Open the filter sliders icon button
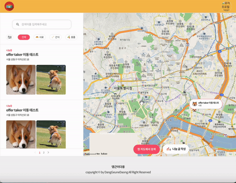The image size is (236, 183). pyautogui.click(x=9, y=37)
